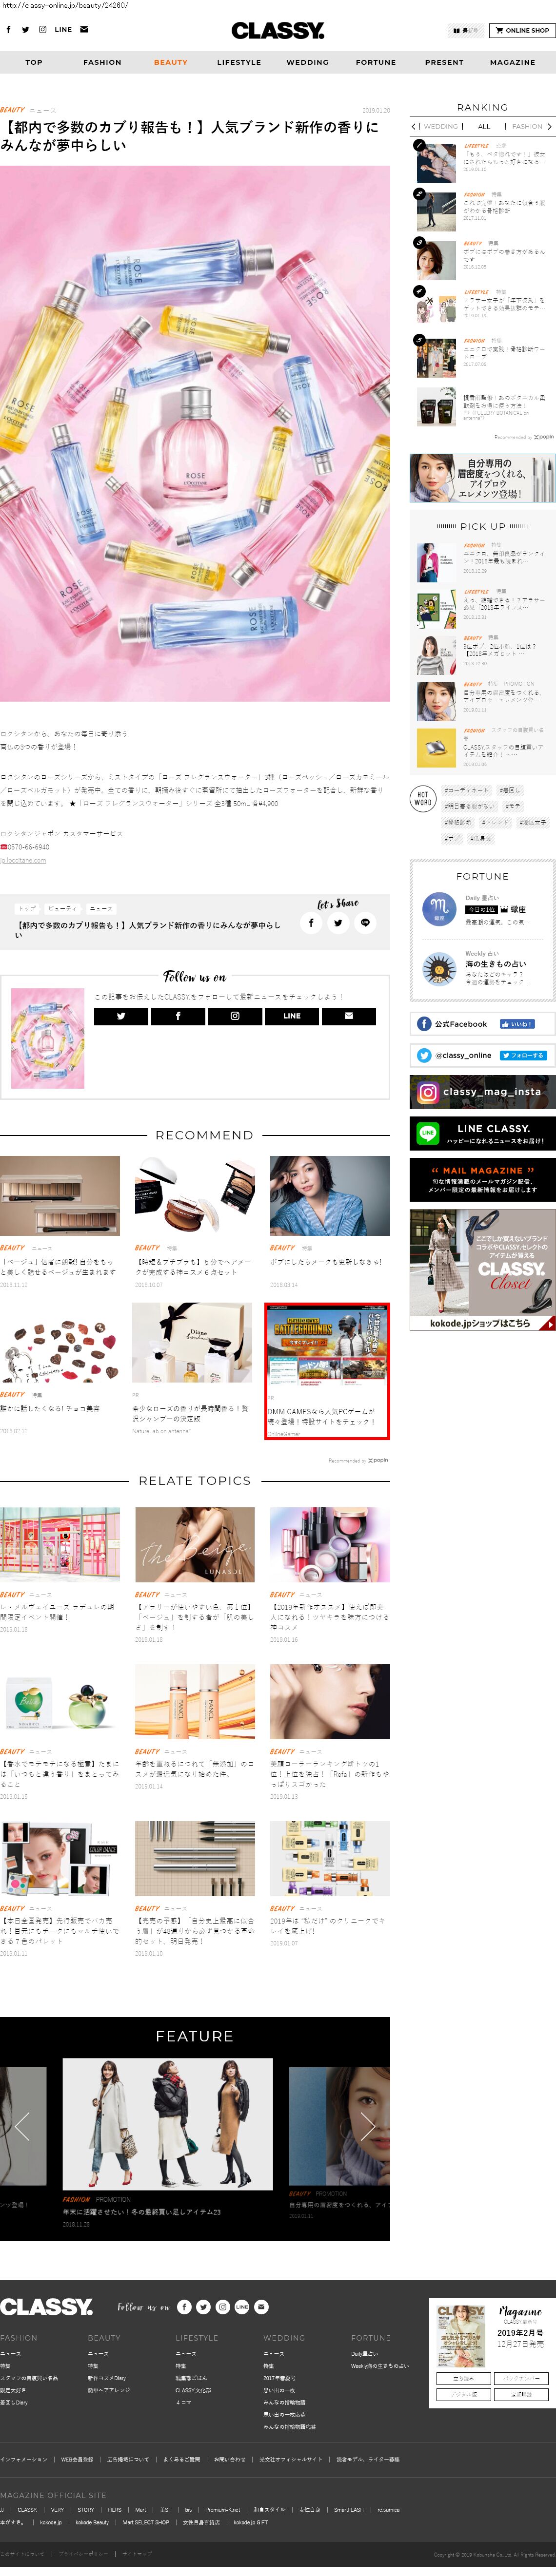Select the BEAUTY navigation tab
The width and height of the screenshot is (556, 2576).
pos(171,62)
